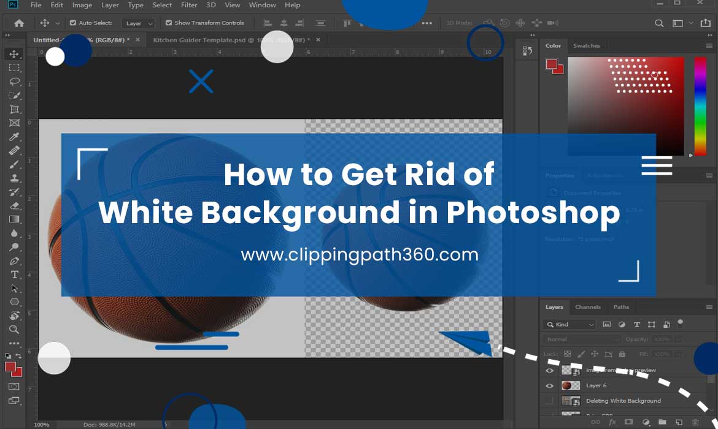This screenshot has width=718, height=429.
Task: Open the more align options dots
Action: (427, 23)
